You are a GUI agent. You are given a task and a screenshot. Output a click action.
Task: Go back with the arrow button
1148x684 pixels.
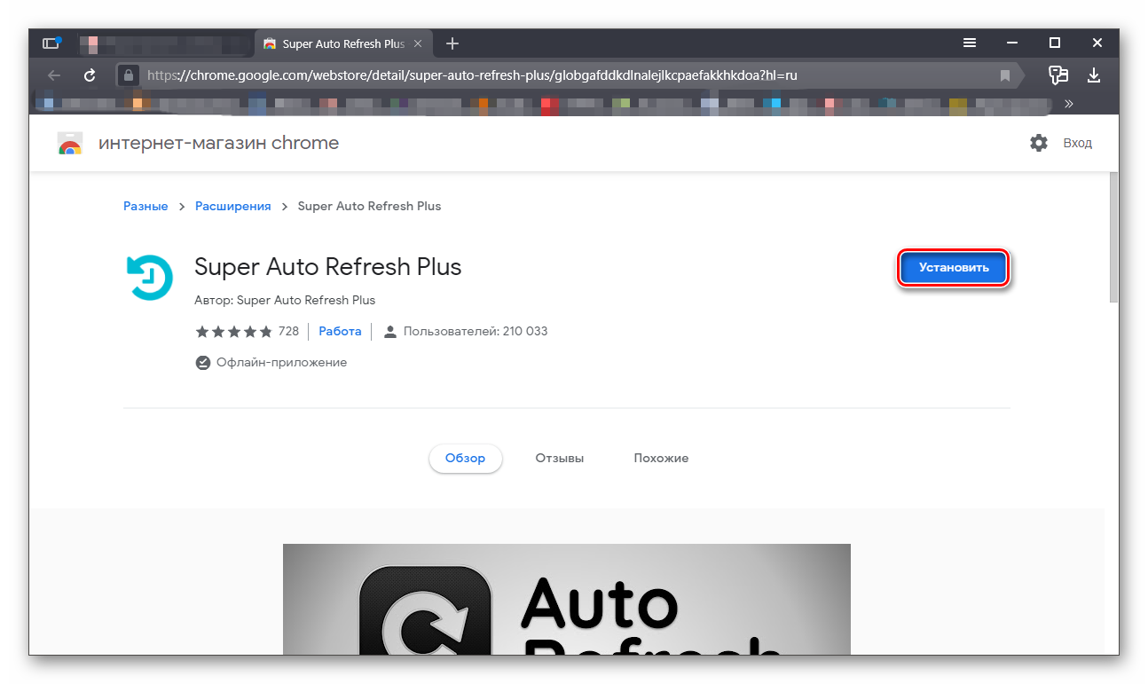pyautogui.click(x=54, y=75)
